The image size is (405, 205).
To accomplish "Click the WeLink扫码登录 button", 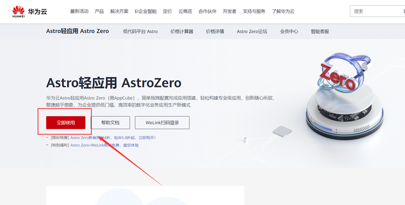I will (162, 123).
